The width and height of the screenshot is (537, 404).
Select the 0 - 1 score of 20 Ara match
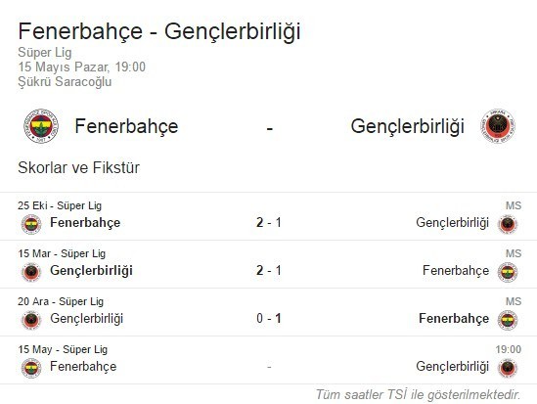coord(269,319)
